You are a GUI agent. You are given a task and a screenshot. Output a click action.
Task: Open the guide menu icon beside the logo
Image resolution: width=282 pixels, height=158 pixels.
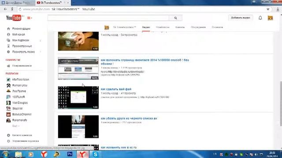pyautogui.click(x=30, y=18)
